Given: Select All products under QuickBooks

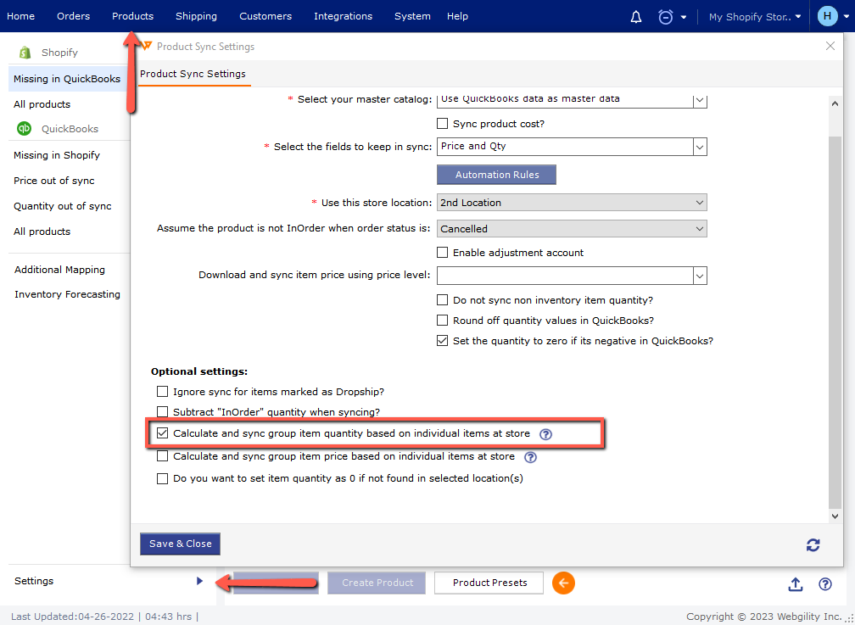Looking at the screenshot, I should [42, 232].
